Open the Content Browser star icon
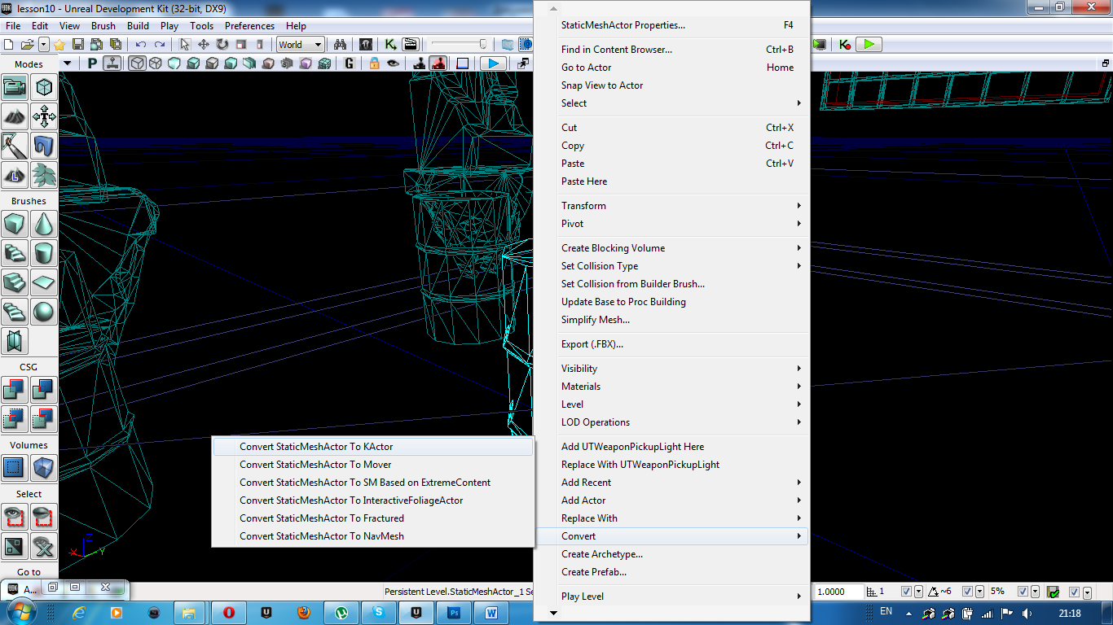This screenshot has height=625, width=1113. pos(59,45)
